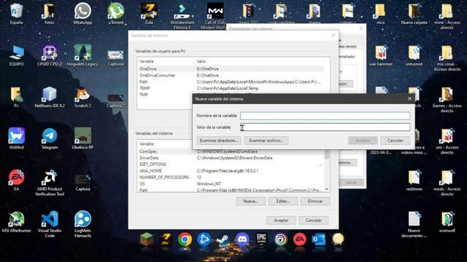Open NetBeans IDE 8.2 icon
The image size is (467, 262).
50,97
